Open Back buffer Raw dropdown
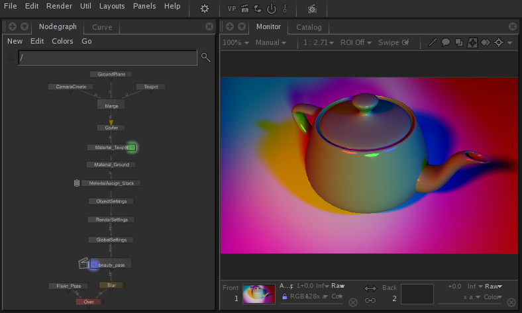Viewport: 522px width, 313px height. click(x=494, y=287)
